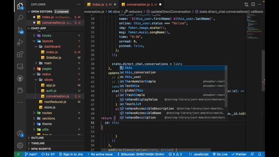Viewport: 279px width, 157px height.
Task: Click slice in the breadcrumb
Action: point(114,12)
